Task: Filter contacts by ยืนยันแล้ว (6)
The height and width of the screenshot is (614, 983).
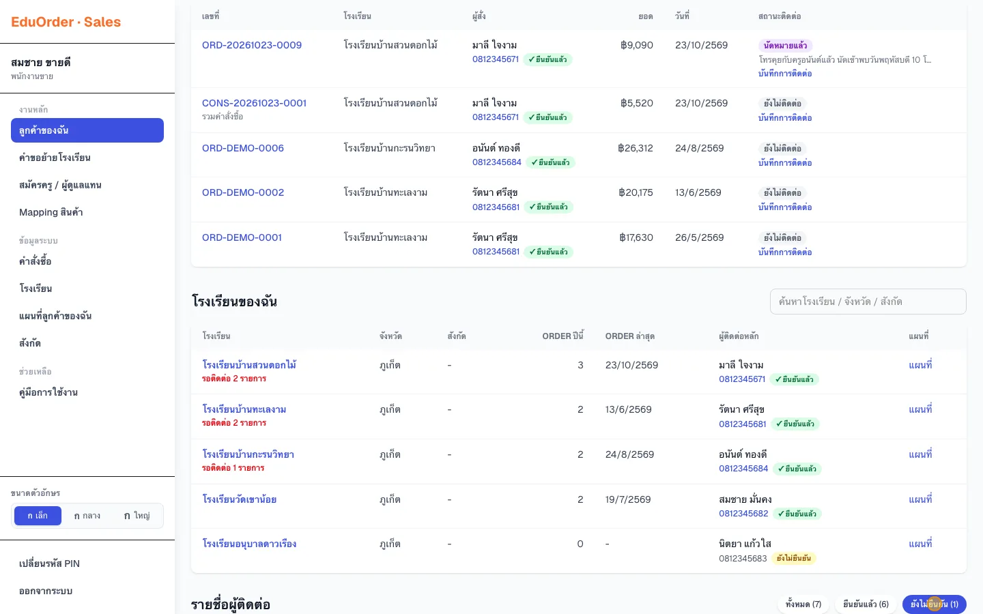Action: tap(866, 604)
